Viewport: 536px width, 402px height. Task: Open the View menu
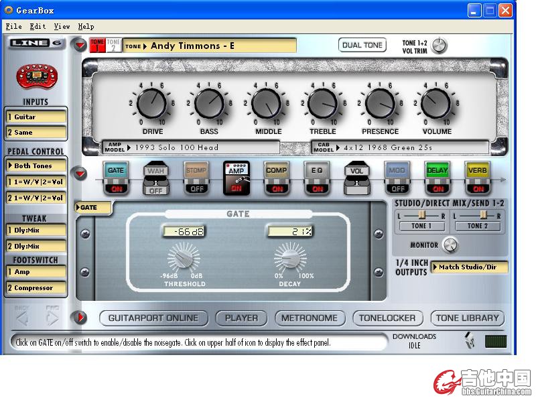point(62,26)
